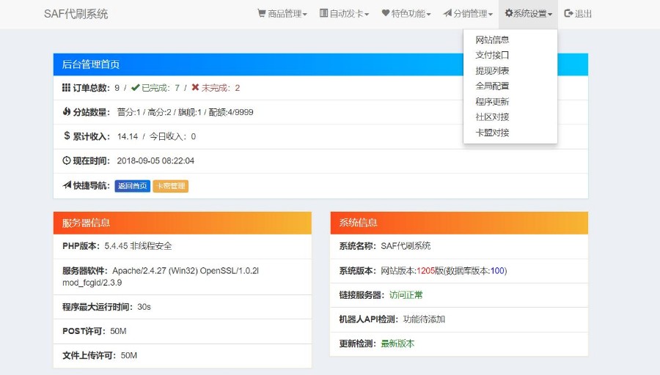This screenshot has height=375, width=660.
Task: Click the SAF代刷系统 brand link
Action: click(76, 14)
